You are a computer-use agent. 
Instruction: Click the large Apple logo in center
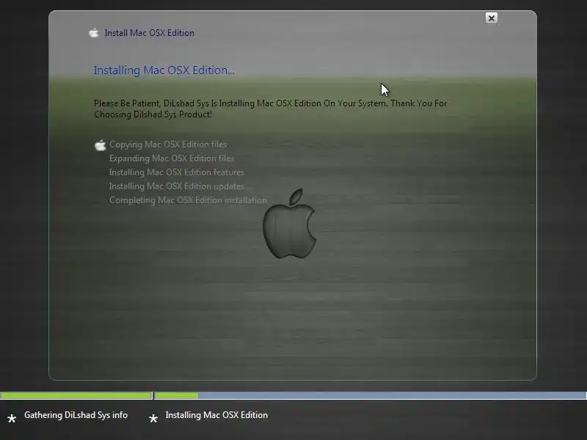pyautogui.click(x=289, y=224)
